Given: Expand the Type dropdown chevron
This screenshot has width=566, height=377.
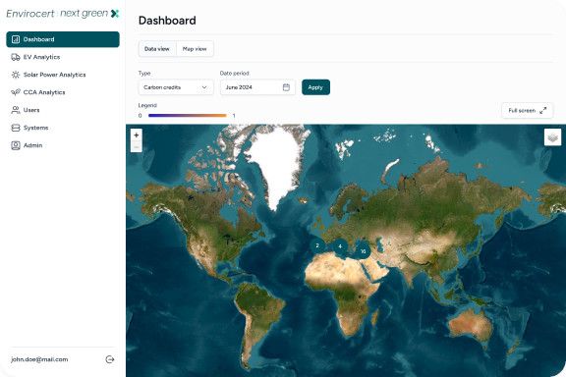Looking at the screenshot, I should [204, 87].
